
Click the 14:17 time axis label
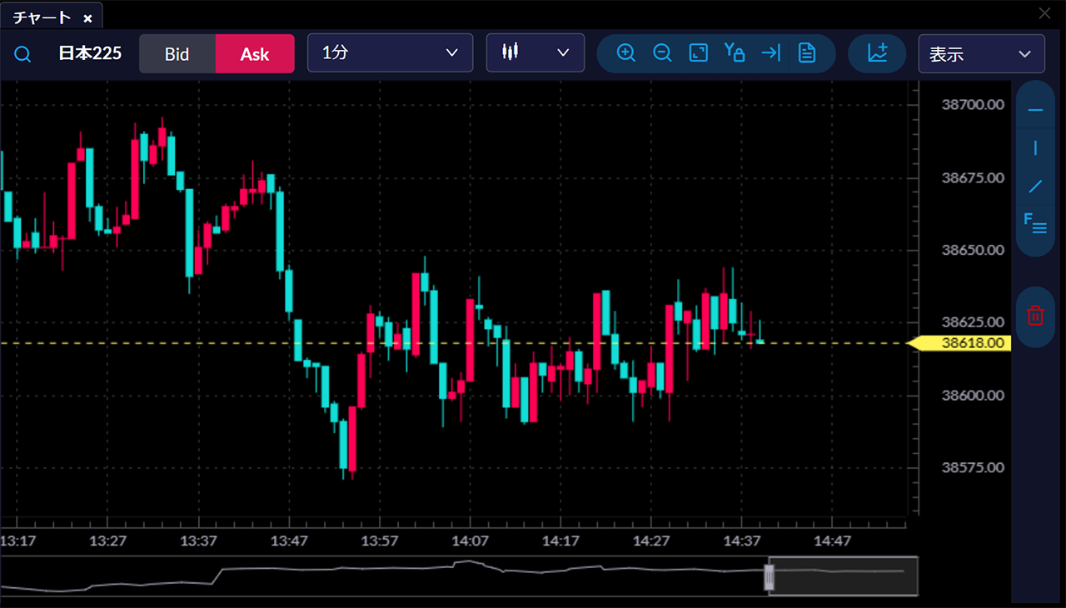[560, 541]
